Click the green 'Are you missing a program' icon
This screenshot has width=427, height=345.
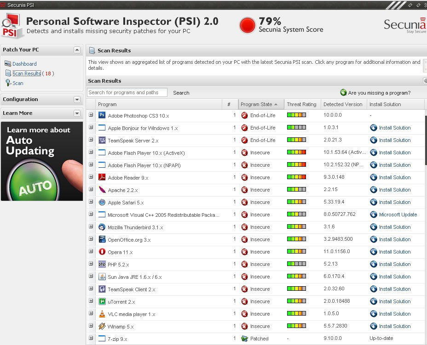(x=343, y=92)
